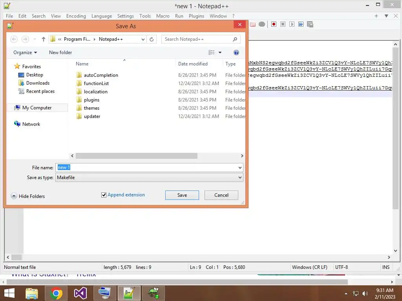This screenshot has height=301, width=402.
Task: Click the Save recorded macro icon
Action: tap(310, 24)
